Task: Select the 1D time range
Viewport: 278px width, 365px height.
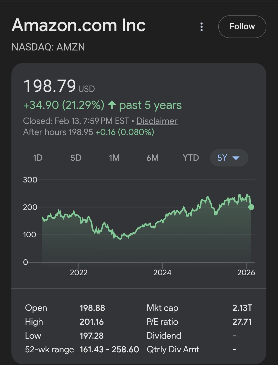Action: pyautogui.click(x=38, y=157)
